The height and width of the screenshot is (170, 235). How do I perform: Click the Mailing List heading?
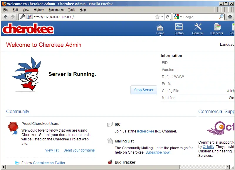124,141
